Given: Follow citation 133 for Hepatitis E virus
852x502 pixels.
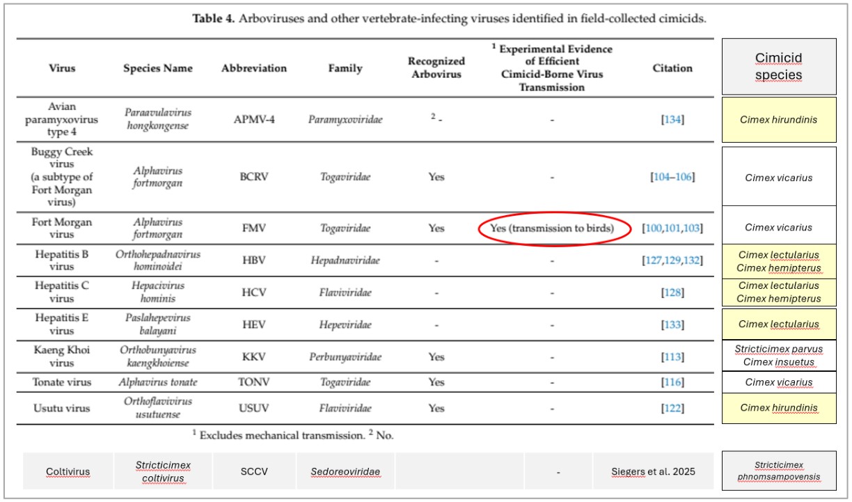Looking at the screenshot, I should coord(672,324).
